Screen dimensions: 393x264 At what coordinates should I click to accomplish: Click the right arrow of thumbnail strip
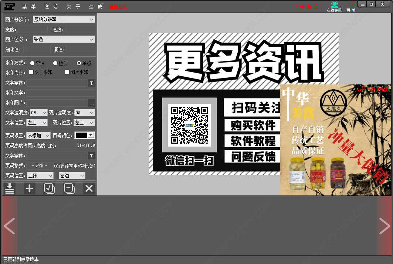click(x=384, y=226)
